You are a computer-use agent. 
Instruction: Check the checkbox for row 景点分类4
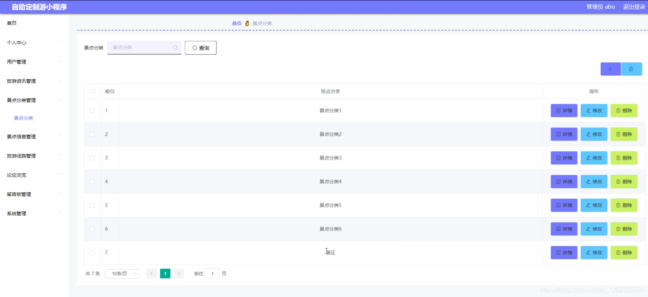[x=92, y=182]
